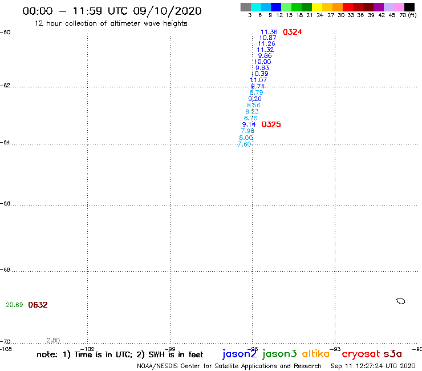Screen dimensions: 422x371
Task: Click the "70 (ft)" legend scale label
Action: 408,15
